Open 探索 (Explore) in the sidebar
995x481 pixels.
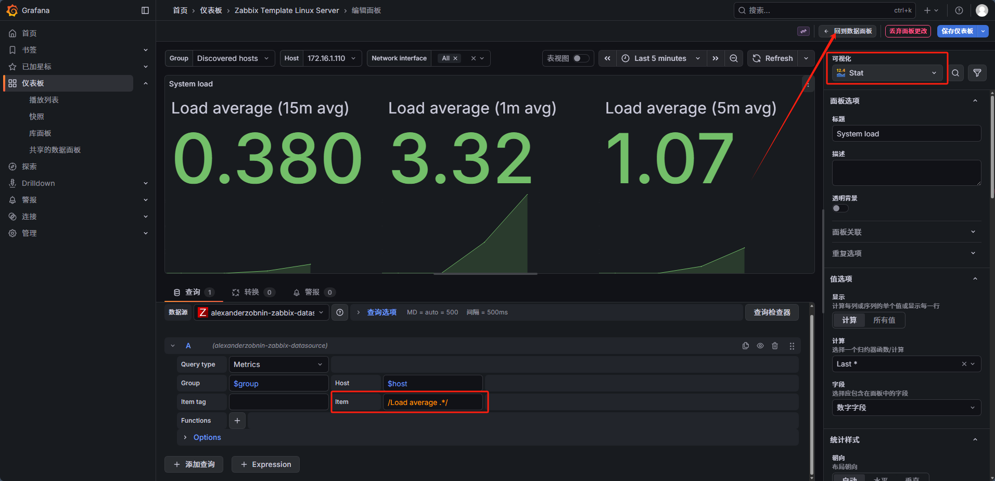(x=29, y=167)
